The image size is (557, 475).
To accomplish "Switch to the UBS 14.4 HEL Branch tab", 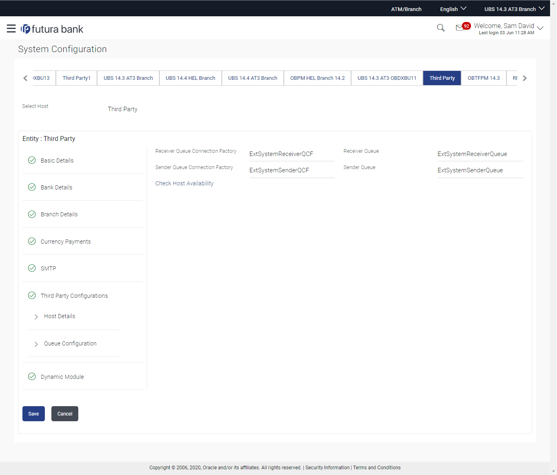I will click(x=190, y=78).
